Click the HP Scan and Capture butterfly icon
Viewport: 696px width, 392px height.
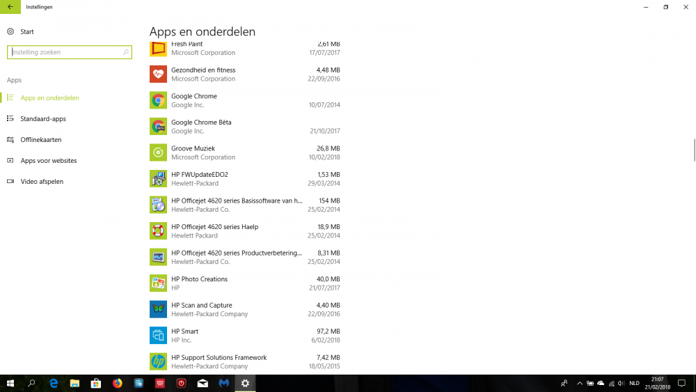[158, 309]
